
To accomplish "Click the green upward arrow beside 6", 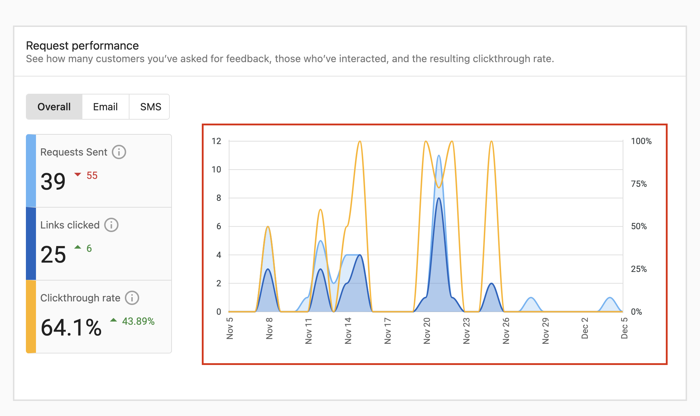I will pyautogui.click(x=78, y=247).
